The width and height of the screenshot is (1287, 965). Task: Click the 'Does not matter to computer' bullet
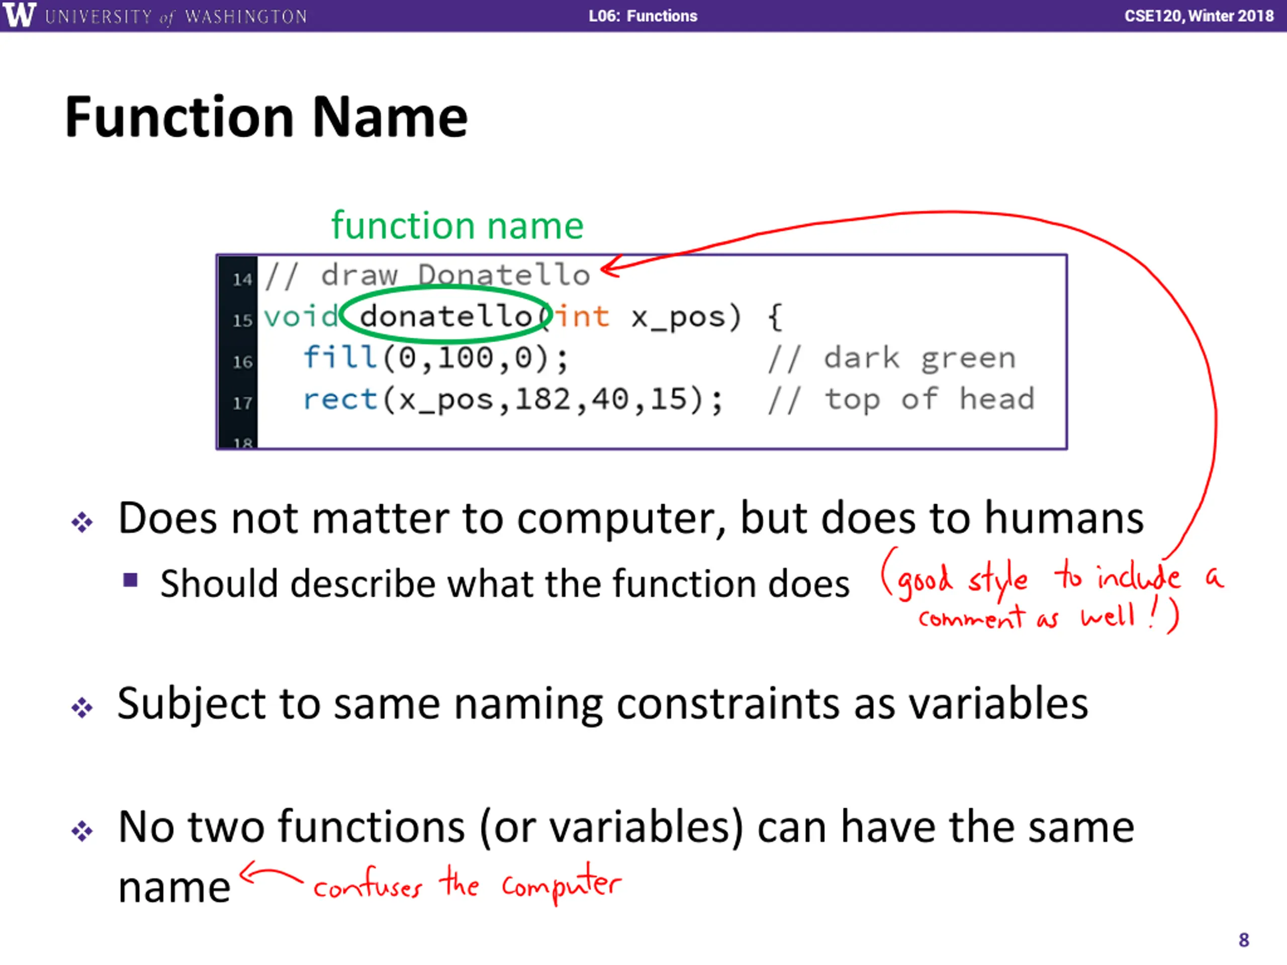point(631,518)
